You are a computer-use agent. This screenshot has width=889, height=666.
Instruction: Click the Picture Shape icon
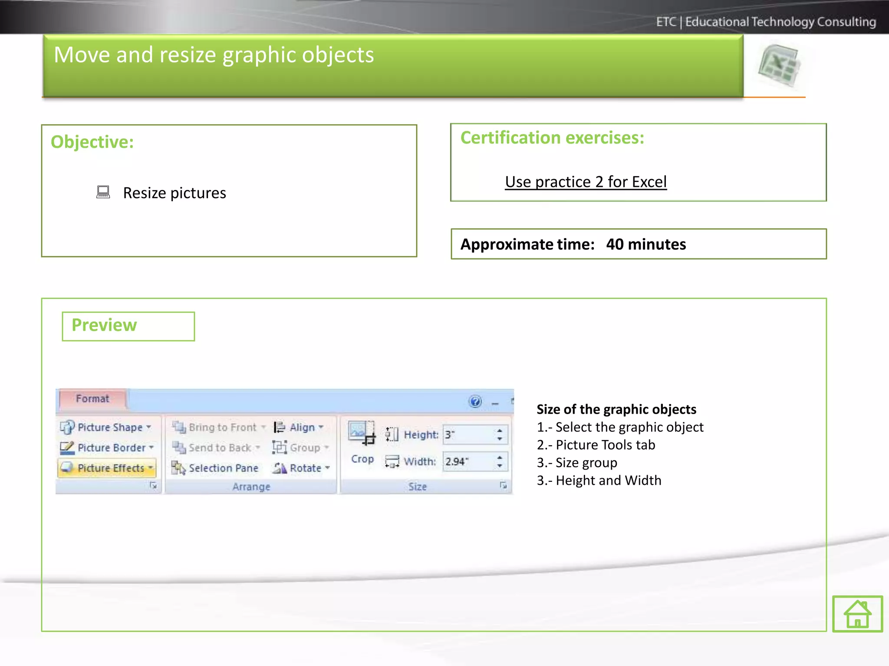(x=67, y=427)
